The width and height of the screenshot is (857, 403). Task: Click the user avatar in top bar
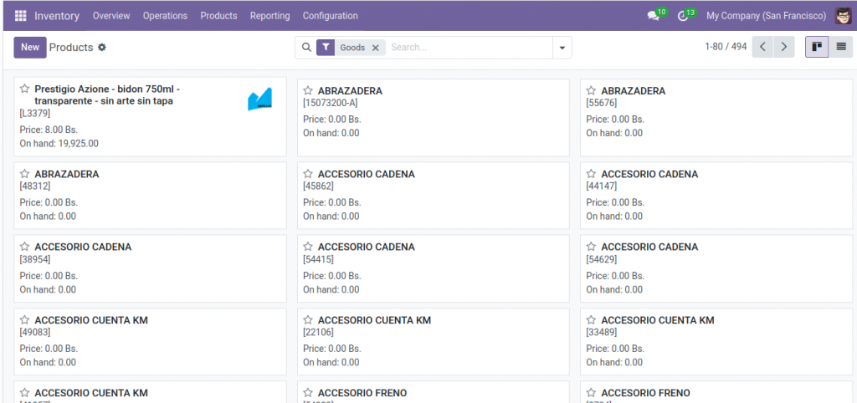pos(843,16)
